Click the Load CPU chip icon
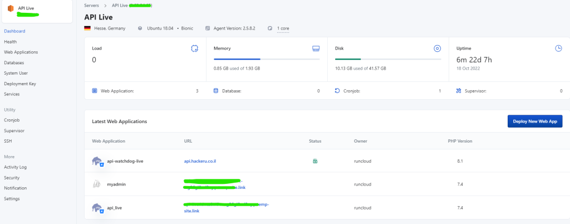 [x=194, y=48]
